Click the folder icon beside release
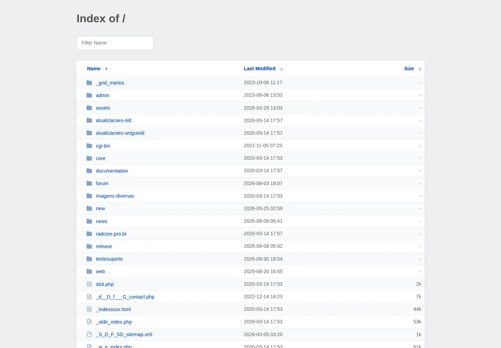 89,246
